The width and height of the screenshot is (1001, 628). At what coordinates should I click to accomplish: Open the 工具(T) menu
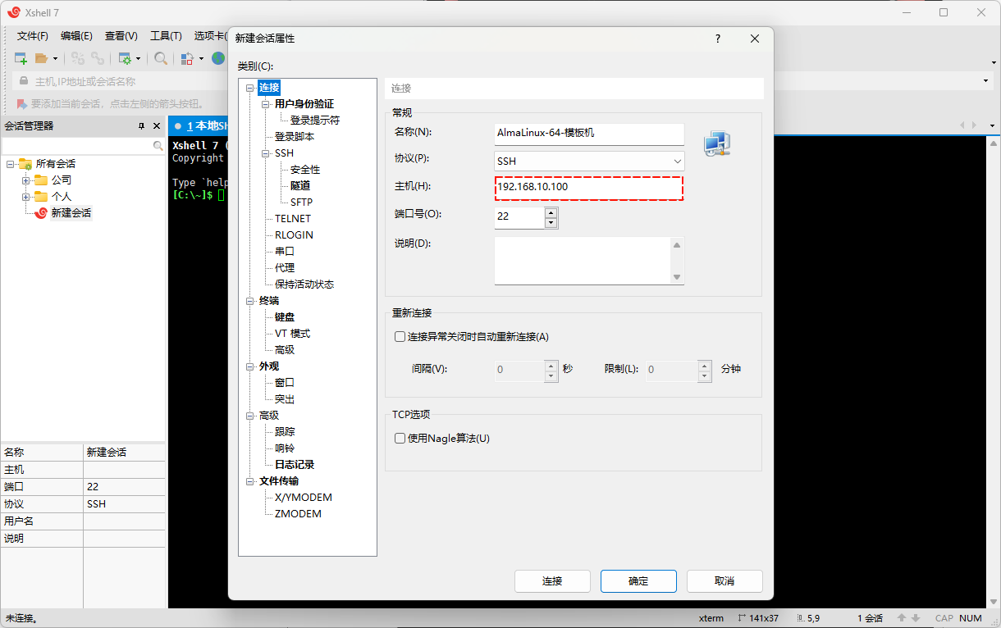click(x=166, y=35)
